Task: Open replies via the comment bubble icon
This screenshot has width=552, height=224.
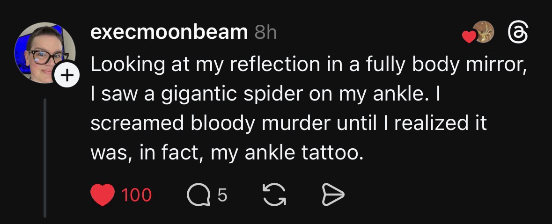Action: click(x=199, y=195)
